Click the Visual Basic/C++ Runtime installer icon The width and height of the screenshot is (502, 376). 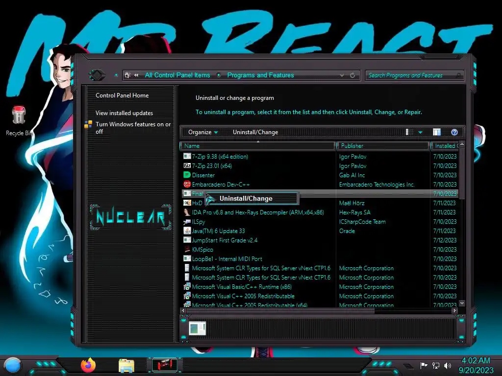(187, 287)
